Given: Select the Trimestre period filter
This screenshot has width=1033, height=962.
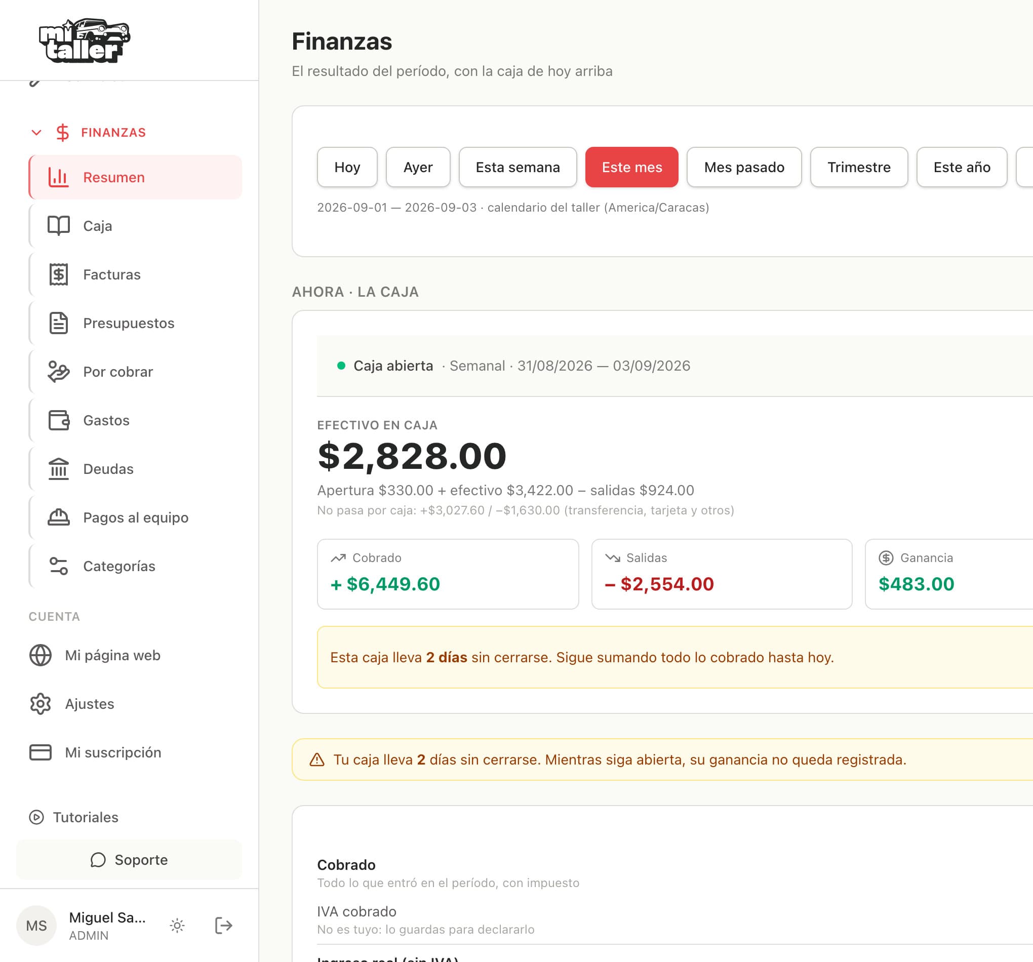Looking at the screenshot, I should coord(859,167).
